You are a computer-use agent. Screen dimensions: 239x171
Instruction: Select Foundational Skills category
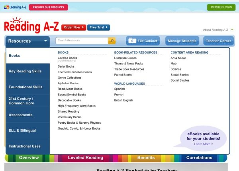pyautogui.click(x=28, y=87)
